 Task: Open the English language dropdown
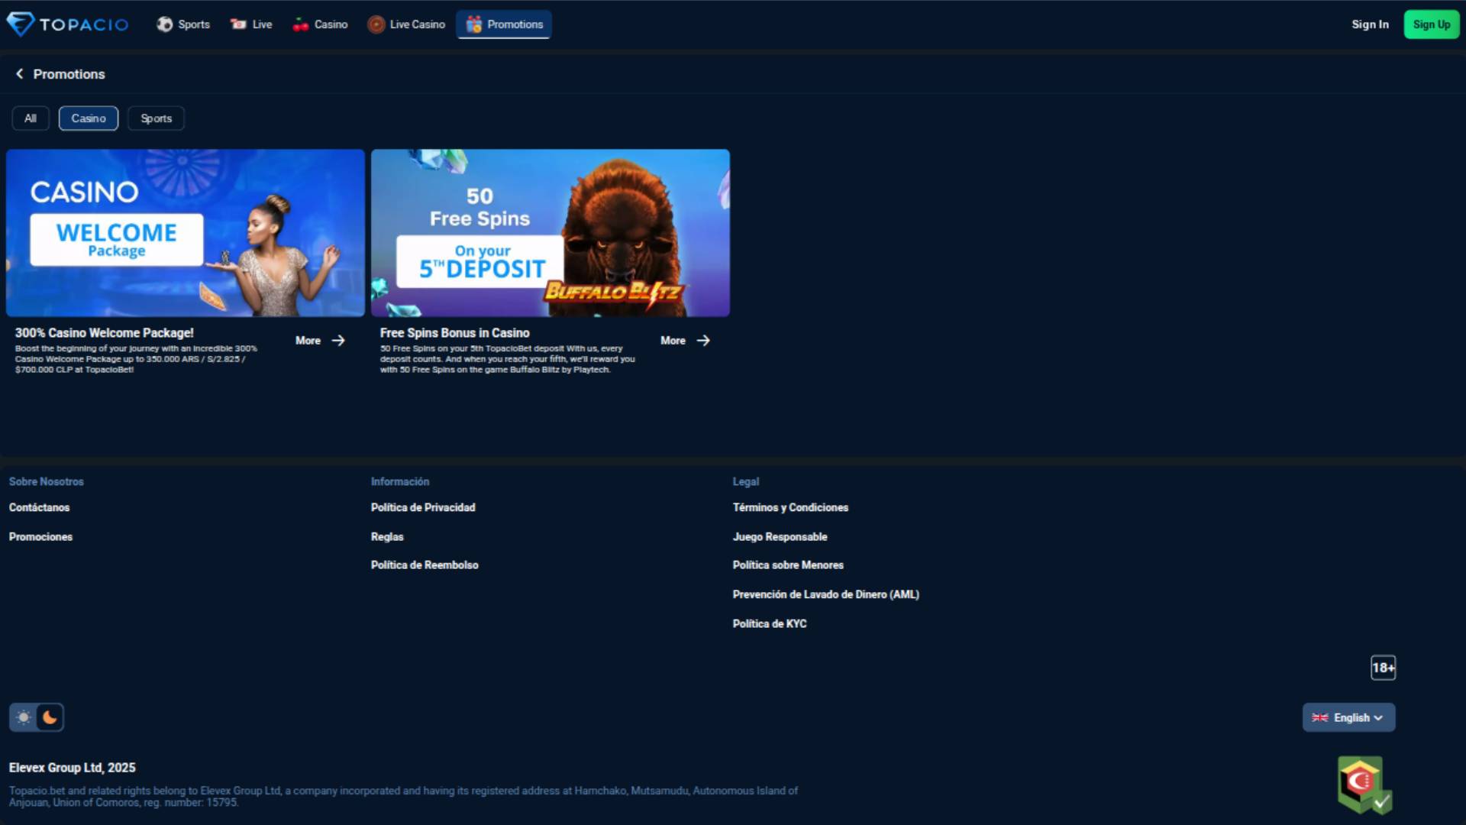point(1348,717)
